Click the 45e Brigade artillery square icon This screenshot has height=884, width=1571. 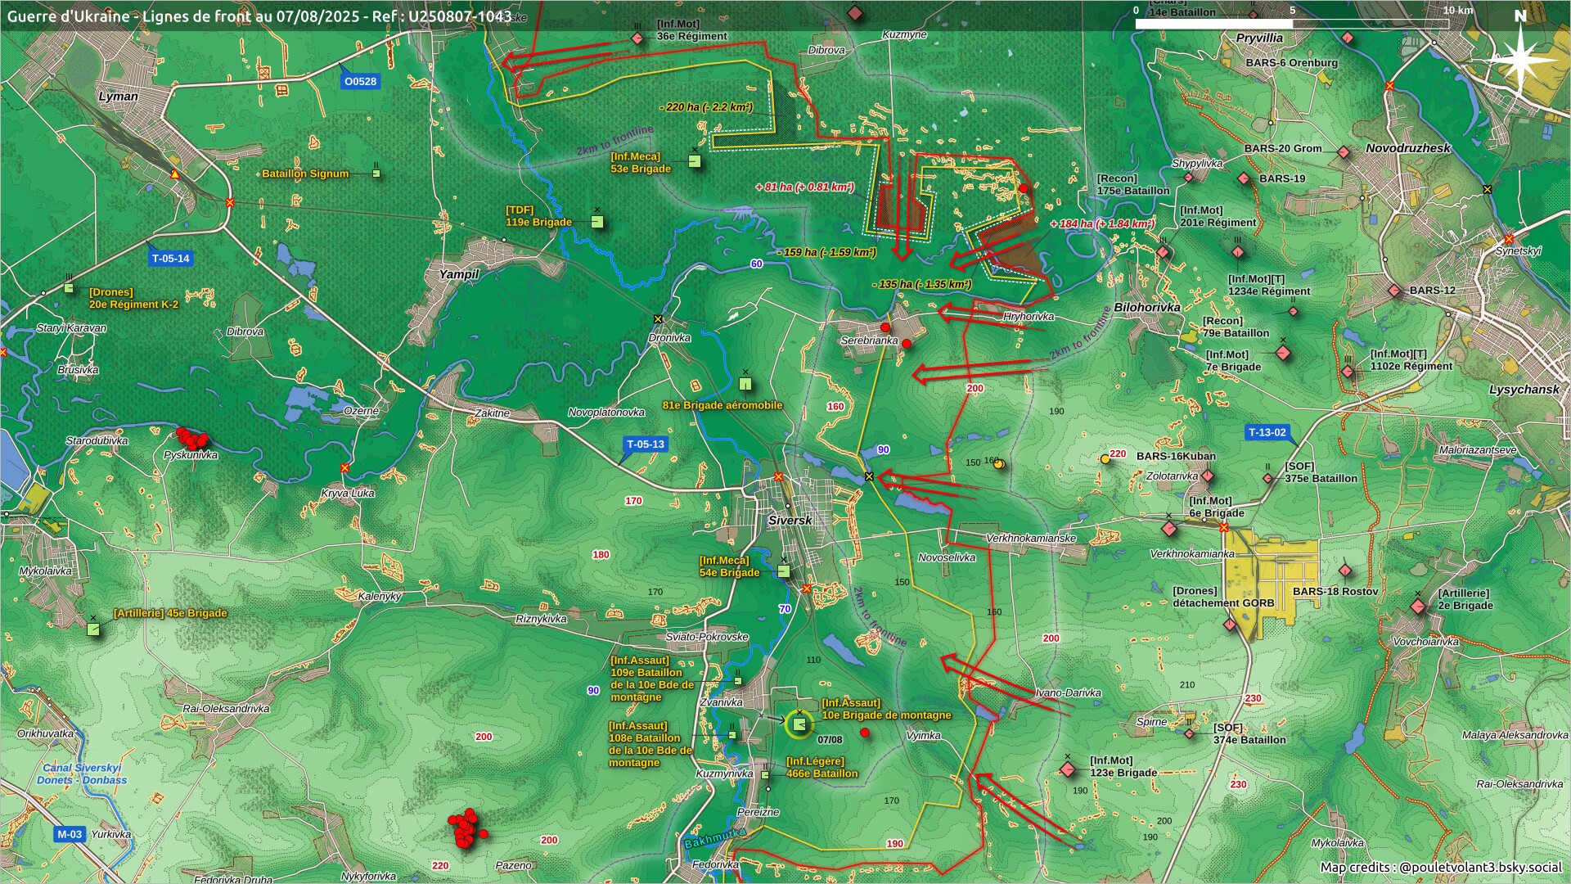pos(94,629)
